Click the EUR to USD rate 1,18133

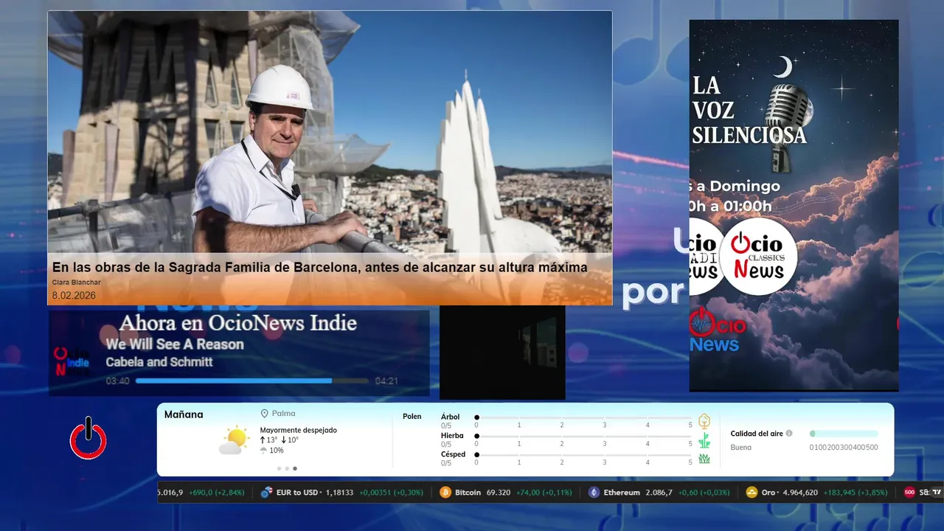(x=339, y=492)
